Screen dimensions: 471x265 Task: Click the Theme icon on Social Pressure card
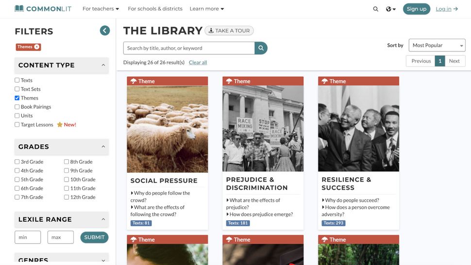134,81
